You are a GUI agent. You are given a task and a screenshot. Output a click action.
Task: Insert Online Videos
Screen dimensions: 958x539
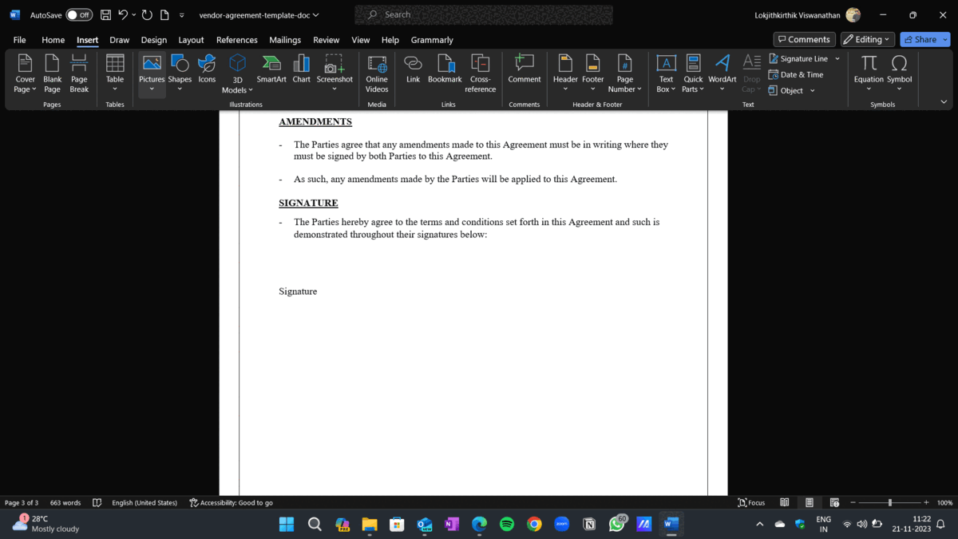point(377,73)
